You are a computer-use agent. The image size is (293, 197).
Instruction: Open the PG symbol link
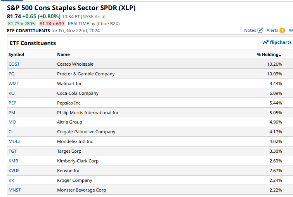click(x=11, y=74)
